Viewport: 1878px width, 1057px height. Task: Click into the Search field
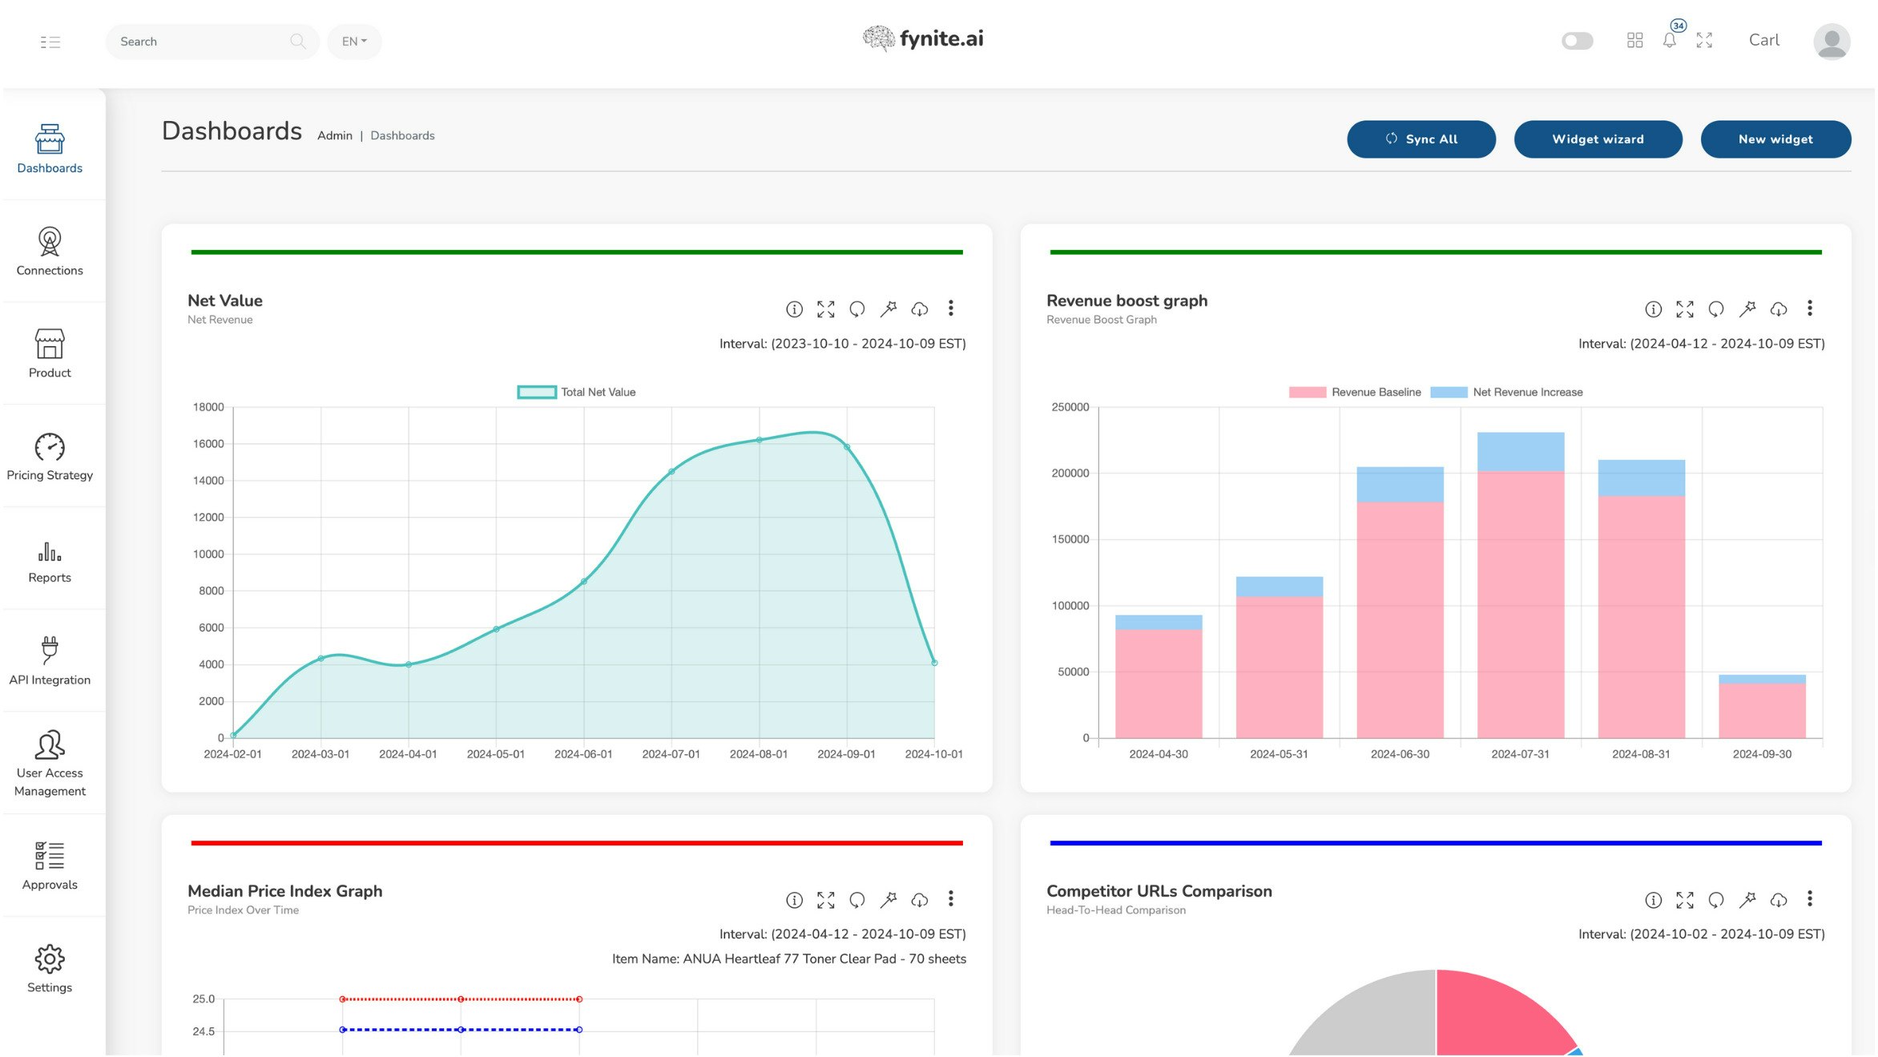[x=200, y=42]
